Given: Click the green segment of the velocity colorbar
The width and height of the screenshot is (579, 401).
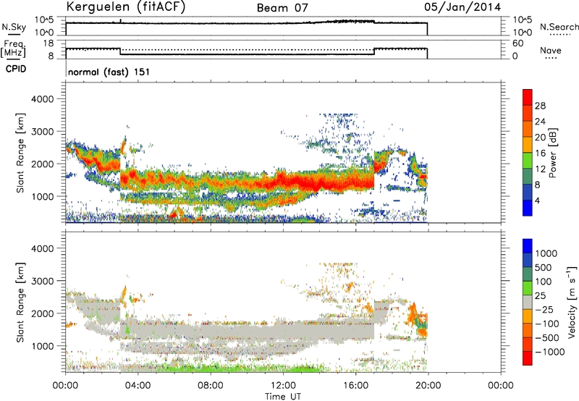Looking at the screenshot, I should coord(528,288).
